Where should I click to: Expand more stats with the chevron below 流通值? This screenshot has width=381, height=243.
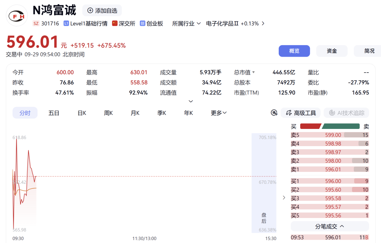[191, 101]
